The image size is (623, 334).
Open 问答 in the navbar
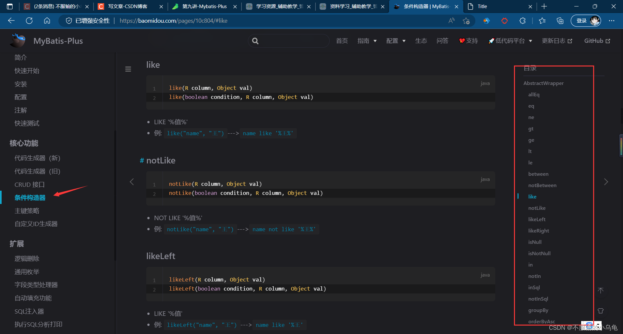click(x=443, y=41)
